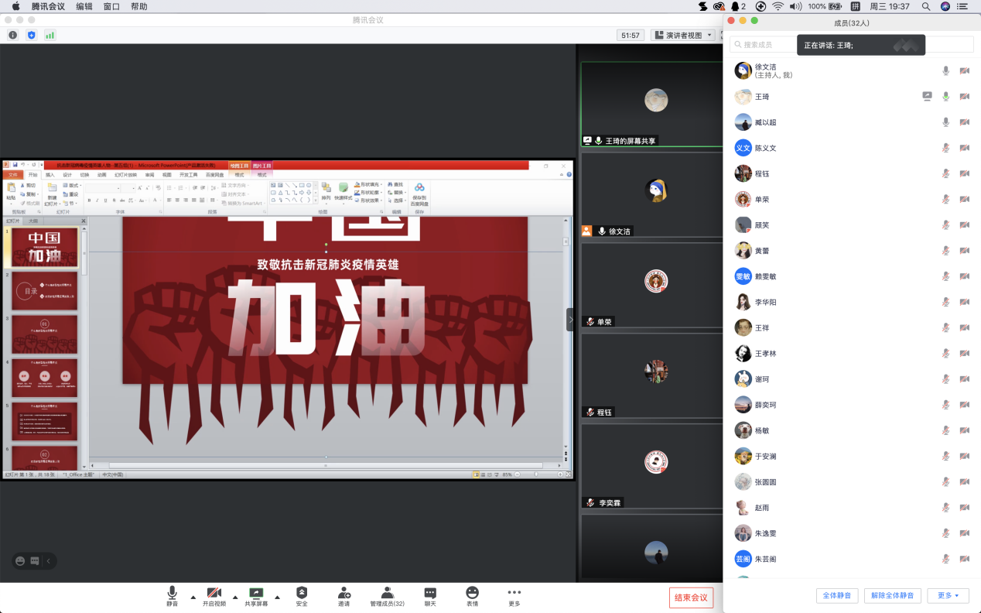Click the 搜索成员 search field
981x613 pixels.
pos(766,45)
